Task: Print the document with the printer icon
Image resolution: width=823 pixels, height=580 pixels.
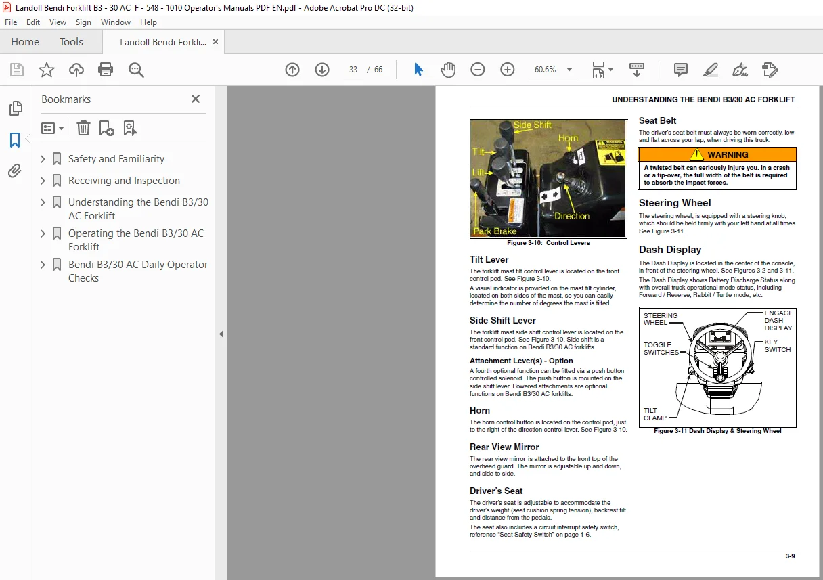Action: [106, 70]
